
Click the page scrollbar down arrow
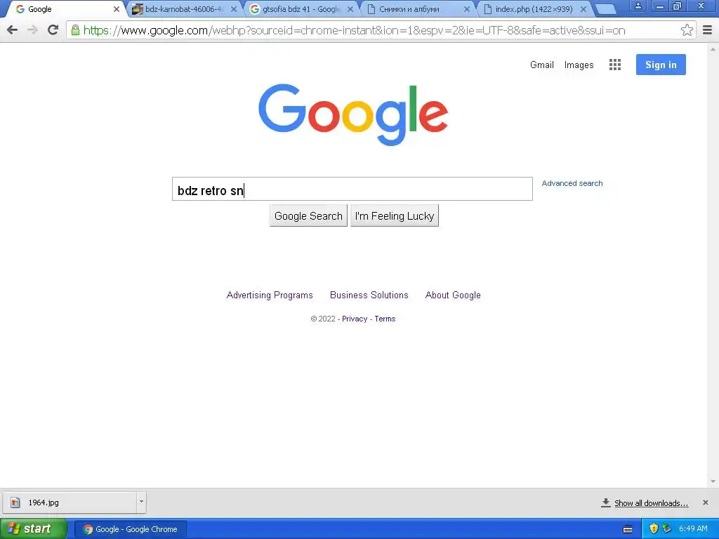tap(713, 481)
